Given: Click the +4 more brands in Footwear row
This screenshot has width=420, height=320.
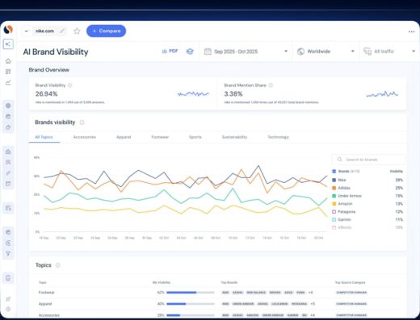Looking at the screenshot, I should click(x=310, y=293).
